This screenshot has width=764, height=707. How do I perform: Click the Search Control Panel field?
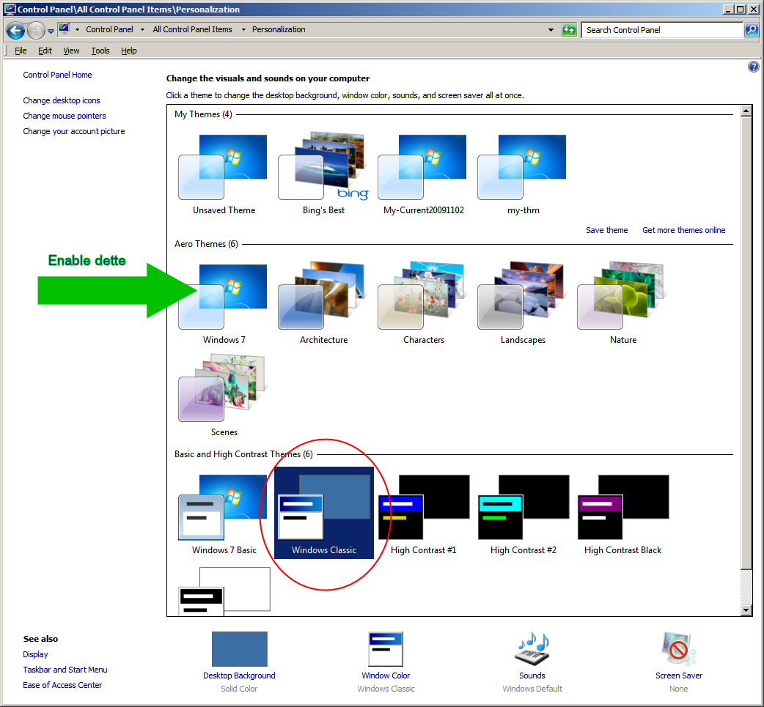661,30
